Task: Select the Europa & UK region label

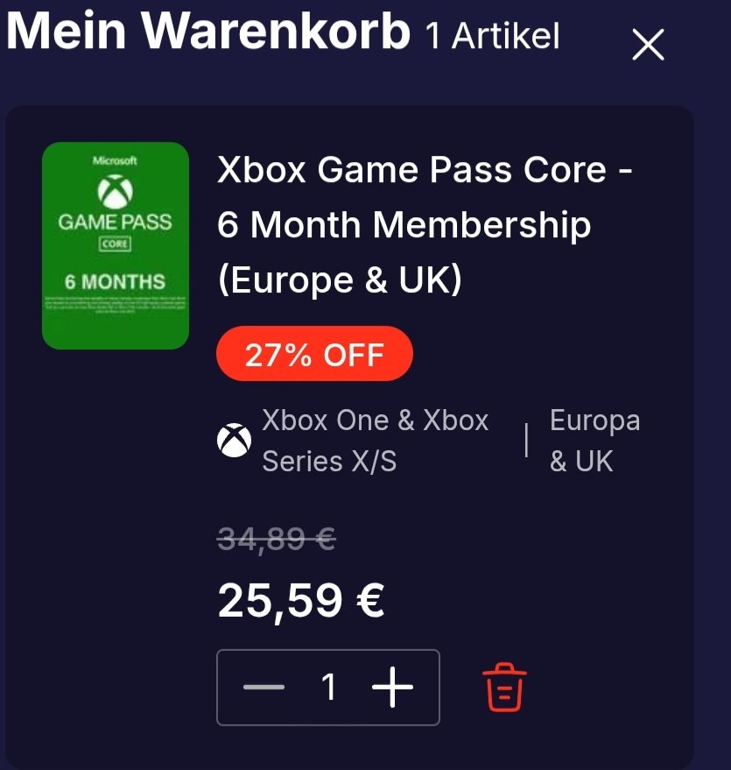Action: 594,441
